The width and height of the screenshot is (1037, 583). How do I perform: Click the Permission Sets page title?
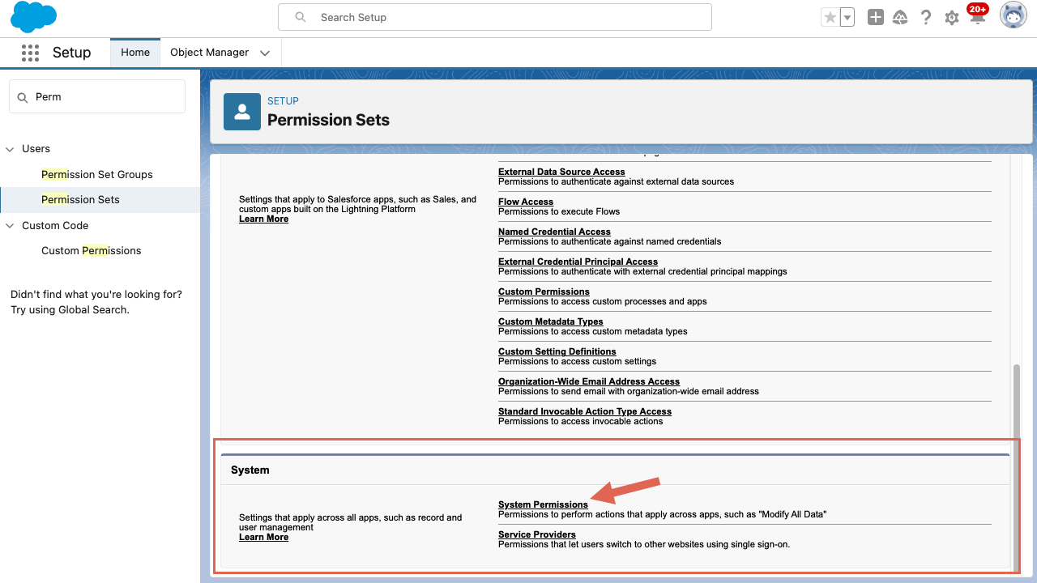(328, 120)
